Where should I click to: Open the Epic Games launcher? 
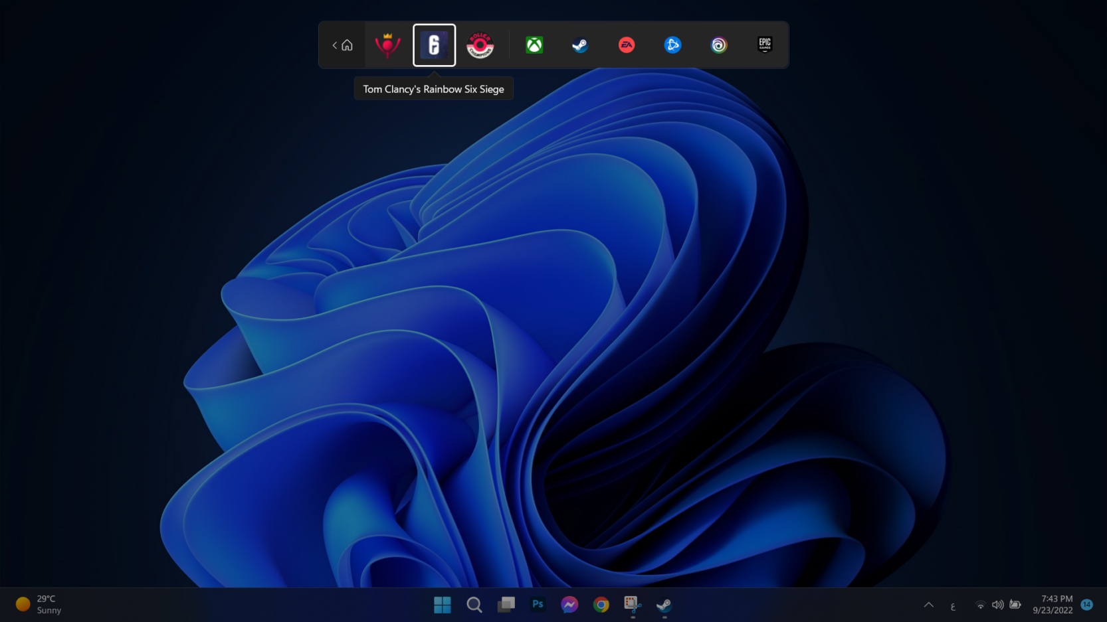pos(765,44)
